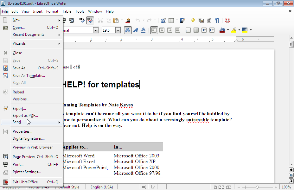Open the Gallery toolbar icon
Image resolution: width=294 pixels, height=190 pixels.
[x=201, y=20]
